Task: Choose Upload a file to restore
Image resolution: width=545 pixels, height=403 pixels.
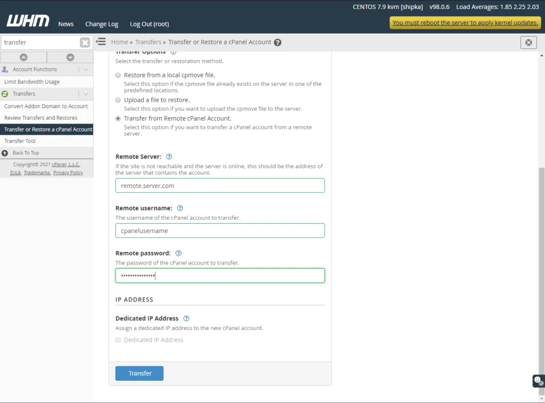Action: point(118,100)
